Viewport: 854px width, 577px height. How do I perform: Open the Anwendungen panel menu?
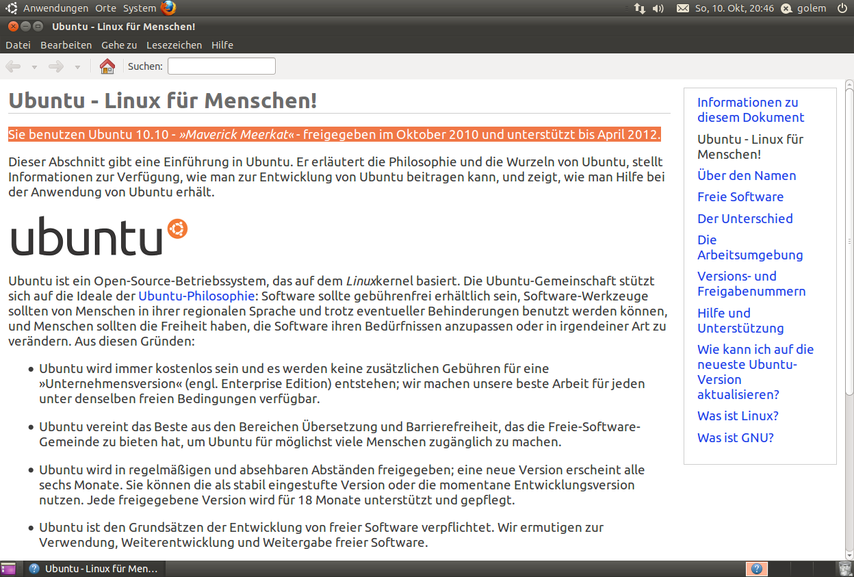(x=55, y=8)
